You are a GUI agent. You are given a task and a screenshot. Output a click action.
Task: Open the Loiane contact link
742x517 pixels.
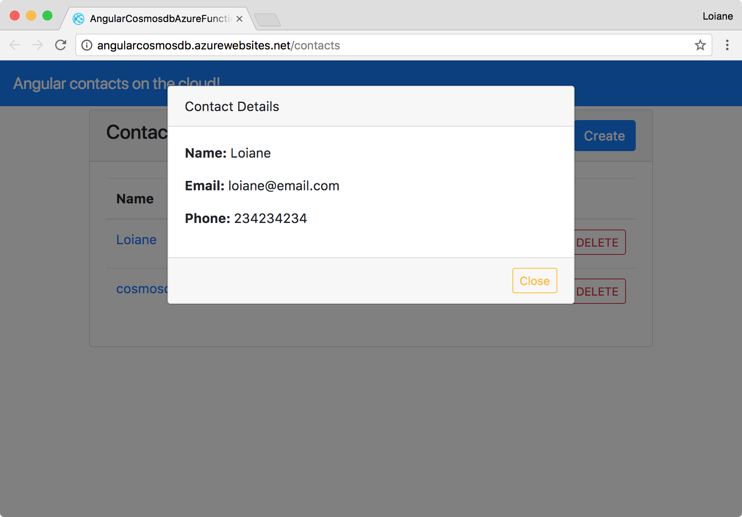click(x=136, y=240)
